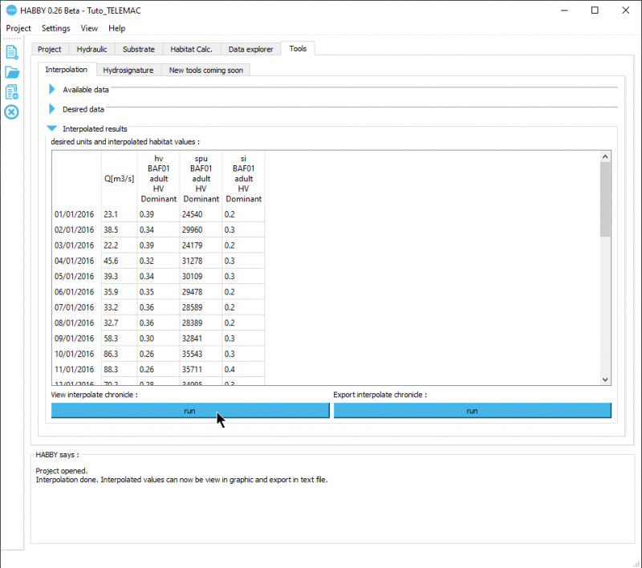This screenshot has height=568, width=642.
Task: Close the current project
Action: coord(10,112)
